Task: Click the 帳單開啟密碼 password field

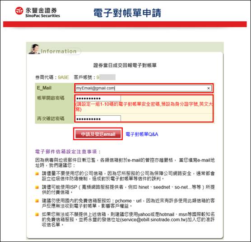Action: (98, 98)
